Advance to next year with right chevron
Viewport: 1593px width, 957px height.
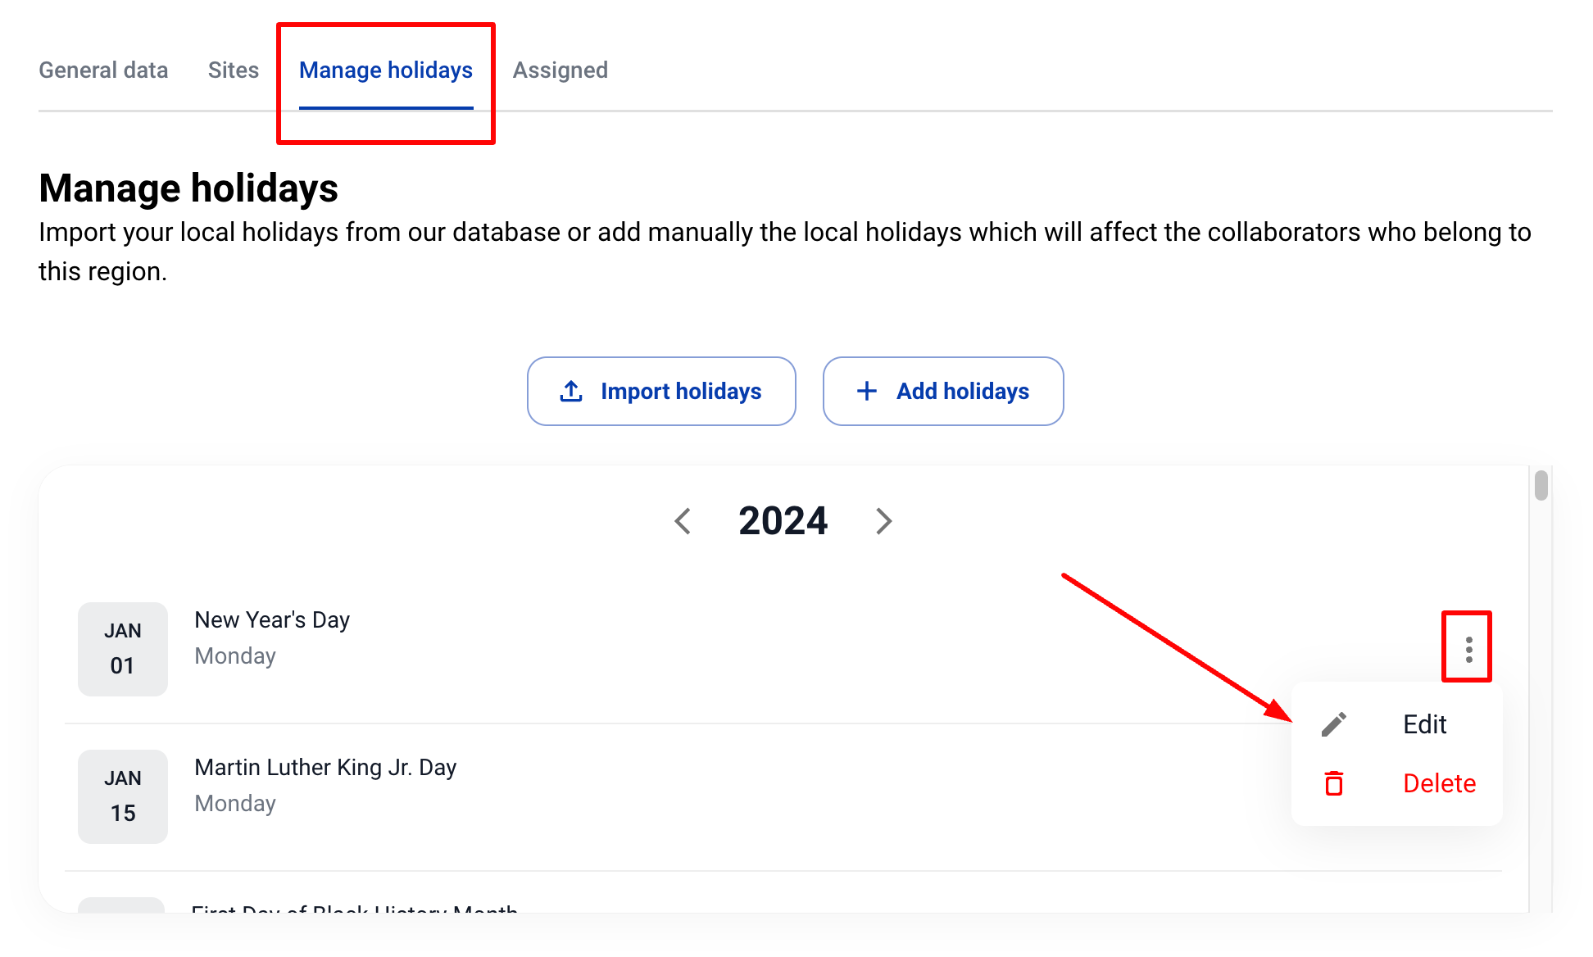pos(883,521)
